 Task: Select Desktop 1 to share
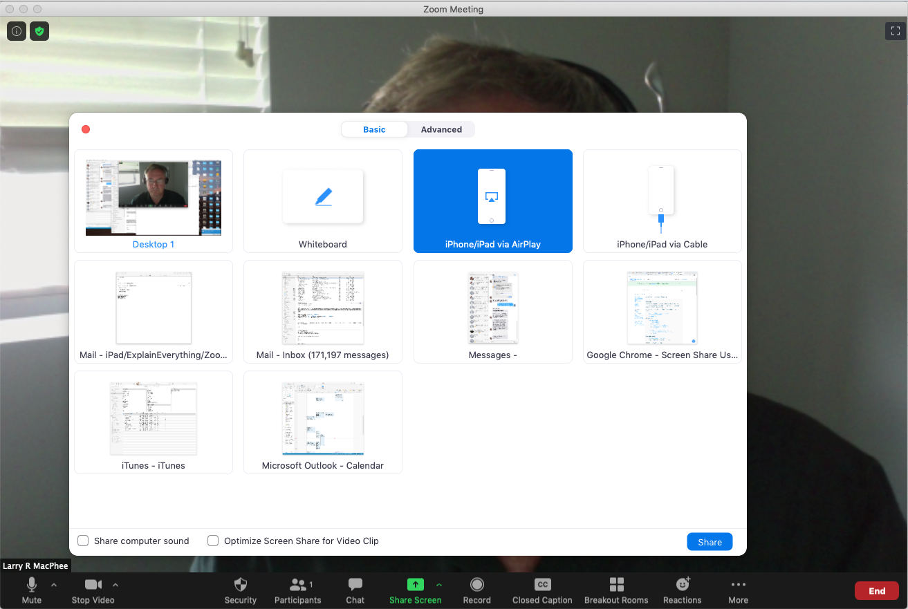tap(154, 201)
